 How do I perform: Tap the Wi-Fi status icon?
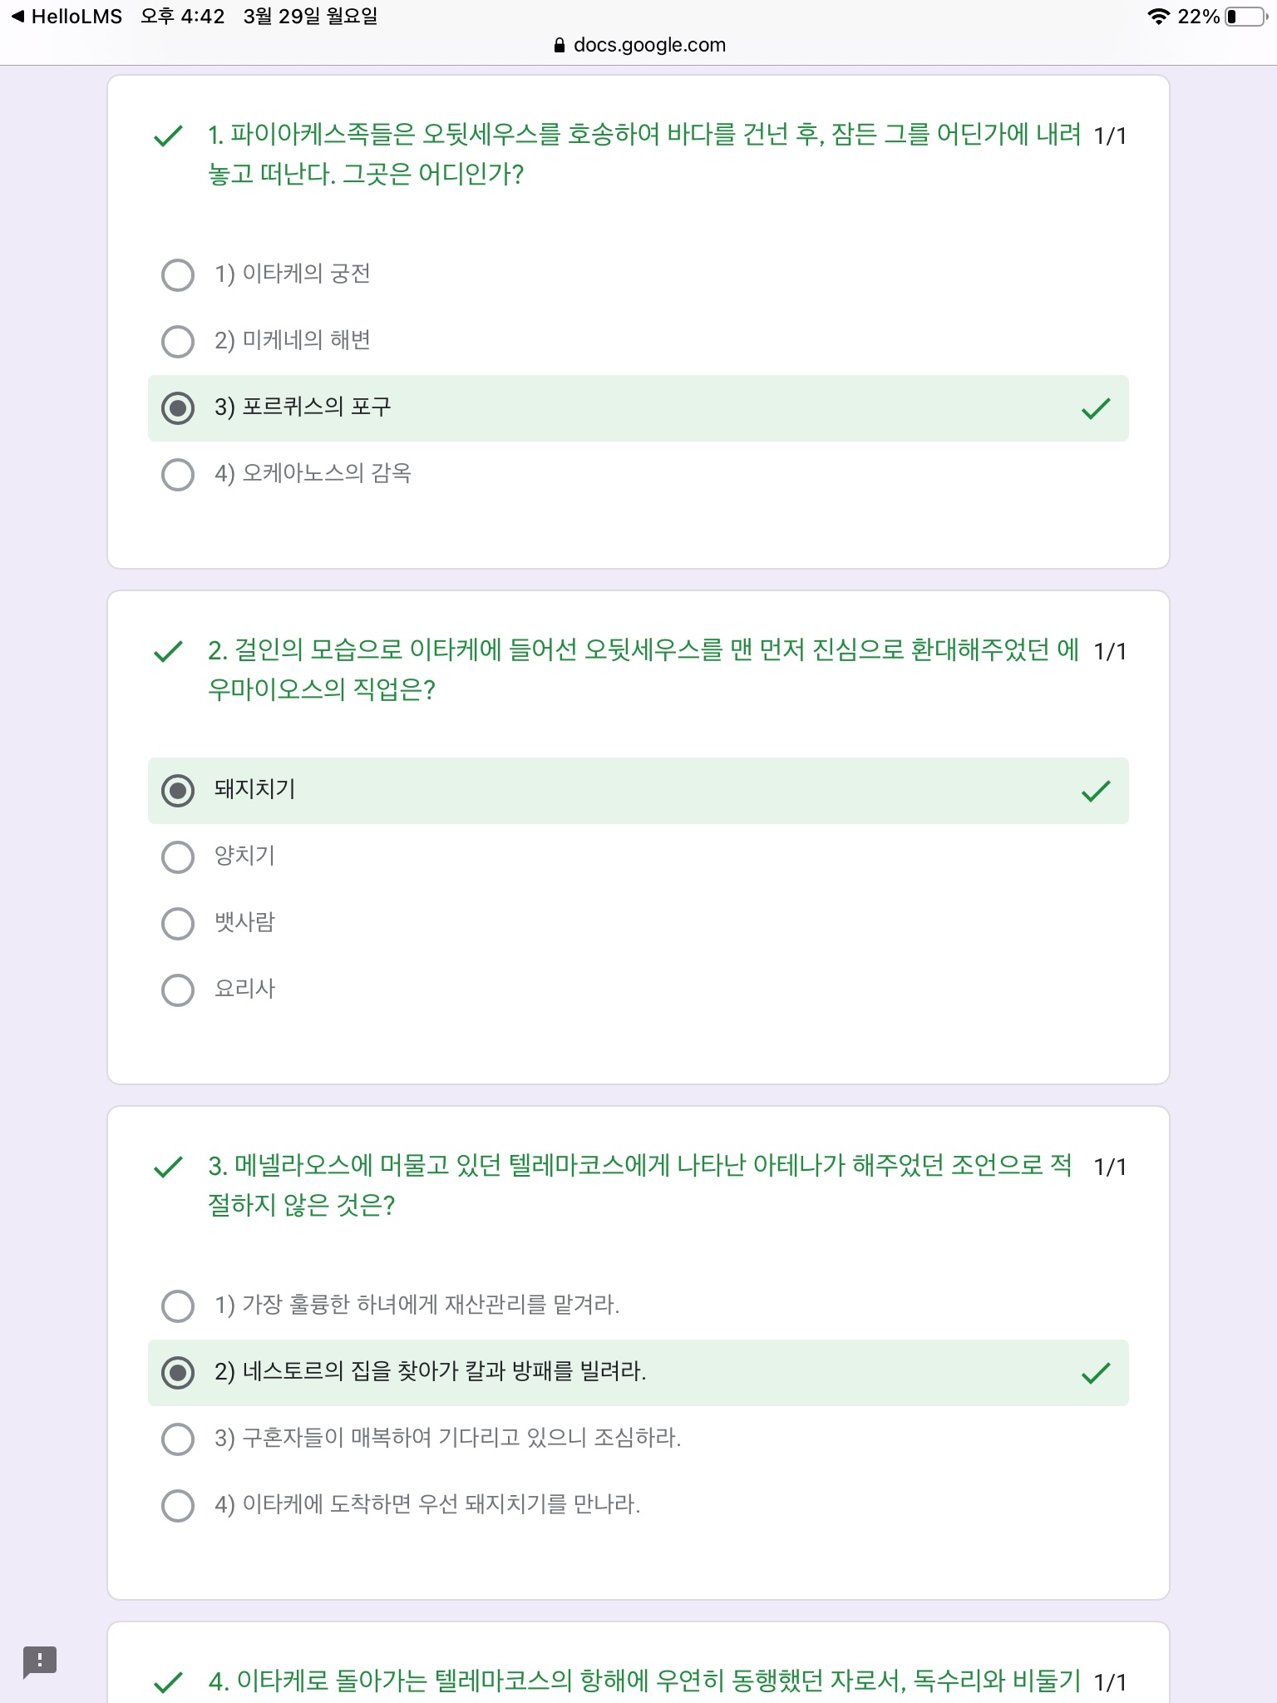1157,17
